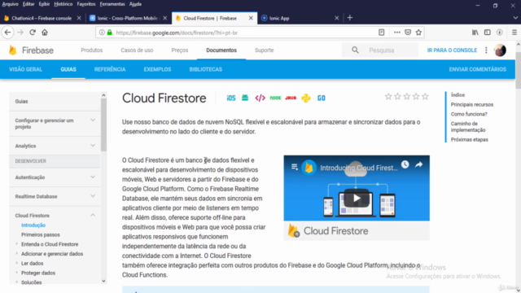The height and width of the screenshot is (293, 521).
Task: Expand the Ler dados item
Action: (x=17, y=263)
